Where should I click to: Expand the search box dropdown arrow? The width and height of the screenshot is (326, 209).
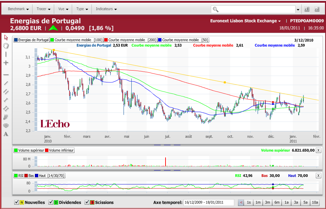pyautogui.click(x=298, y=9)
